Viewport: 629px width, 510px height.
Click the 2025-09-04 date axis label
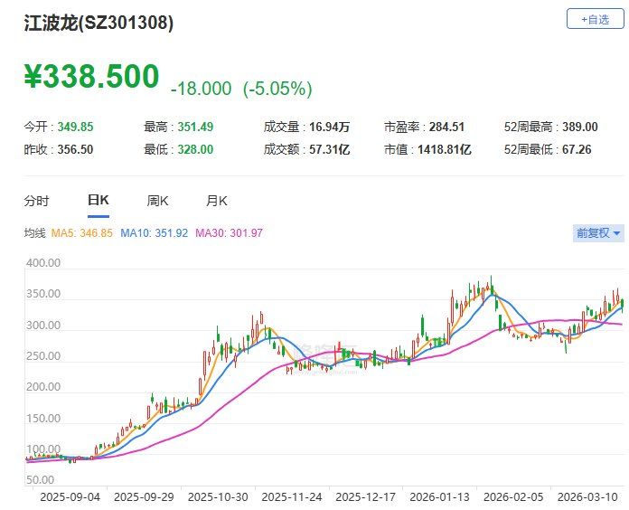pos(70,497)
